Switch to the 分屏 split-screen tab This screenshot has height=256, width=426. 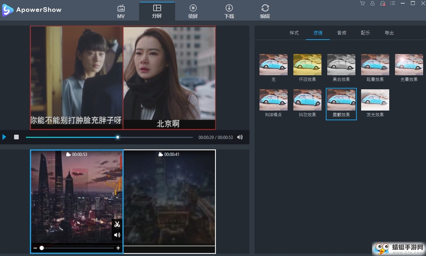point(157,11)
